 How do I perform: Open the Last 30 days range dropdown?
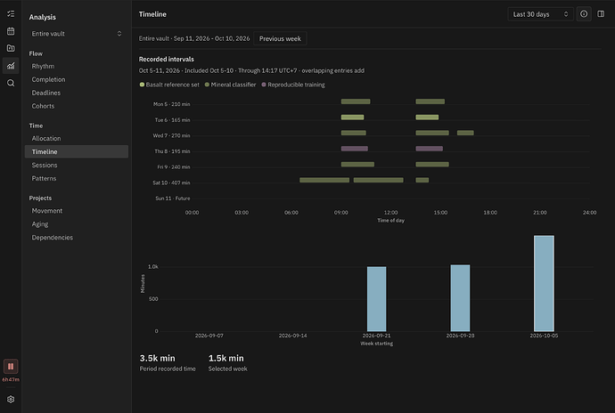pos(540,14)
